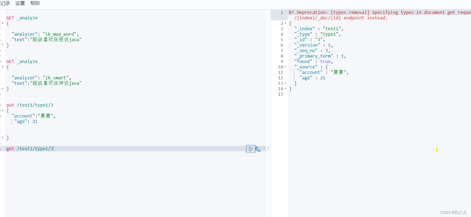This screenshot has height=217, width=471.
Task: Open the wrench request options icon
Action: click(x=258, y=149)
